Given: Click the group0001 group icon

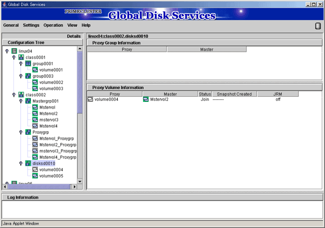Looking at the screenshot, I should [x=28, y=64].
